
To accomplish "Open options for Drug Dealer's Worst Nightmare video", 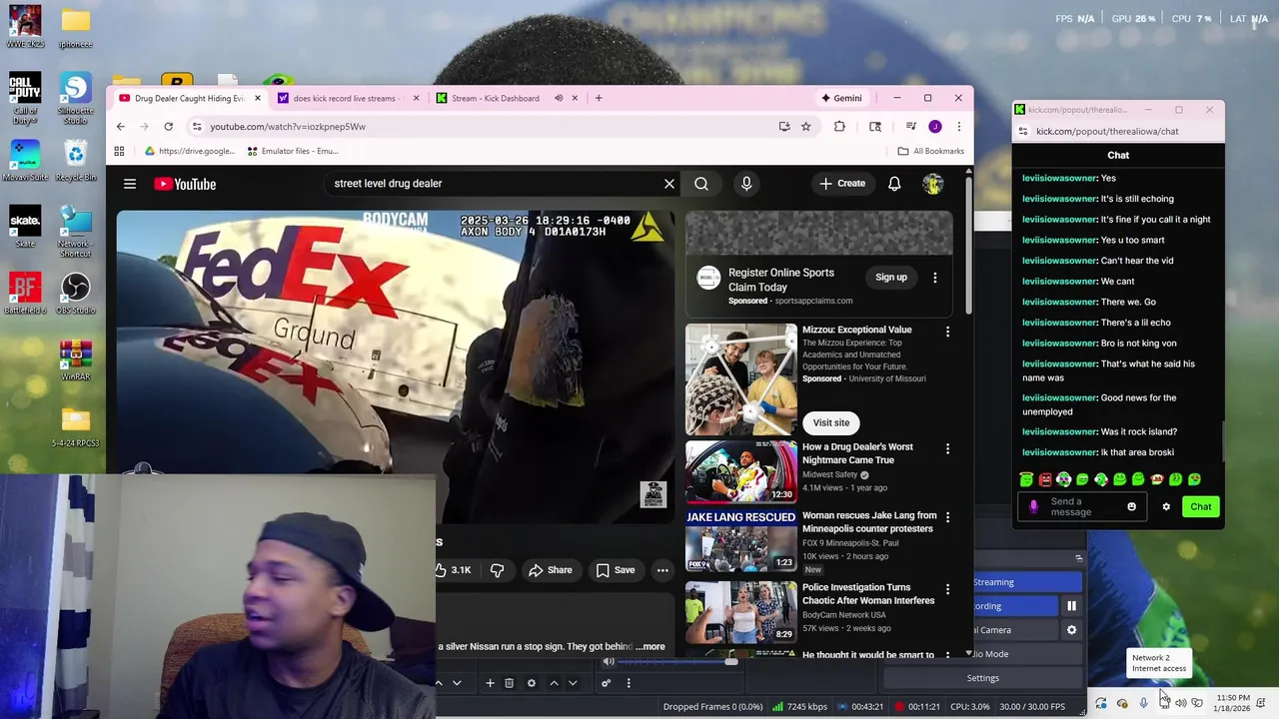I will 947,449.
